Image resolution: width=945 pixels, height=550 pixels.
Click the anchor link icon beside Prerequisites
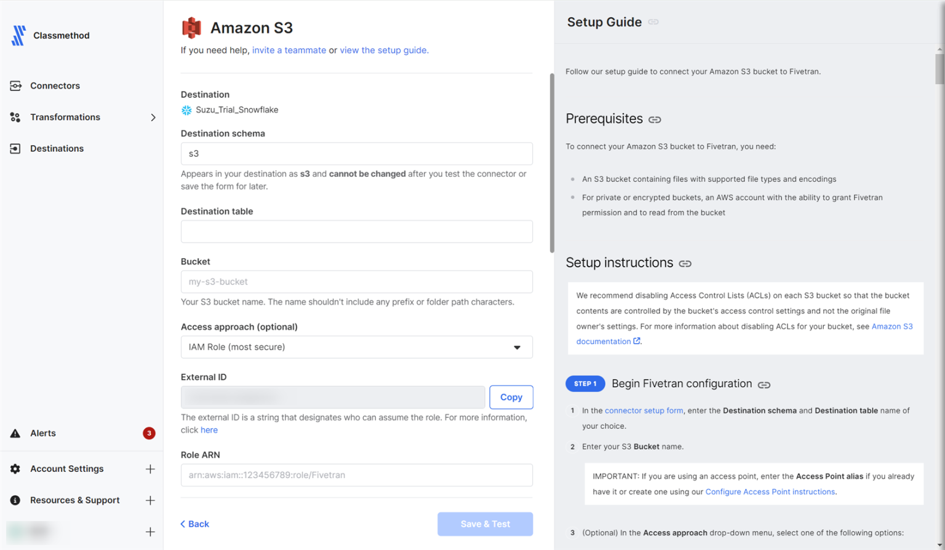tap(655, 119)
